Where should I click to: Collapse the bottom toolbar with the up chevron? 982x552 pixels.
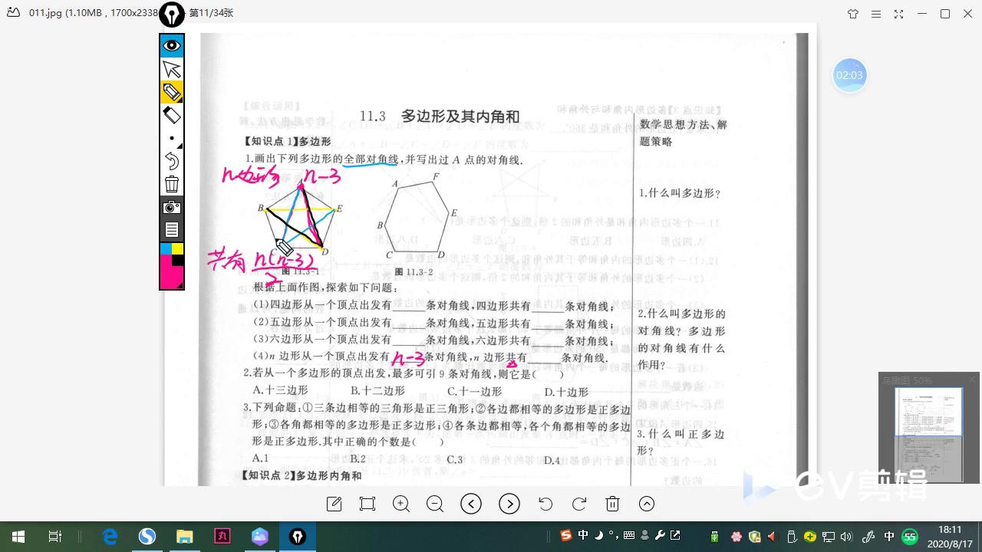(647, 504)
